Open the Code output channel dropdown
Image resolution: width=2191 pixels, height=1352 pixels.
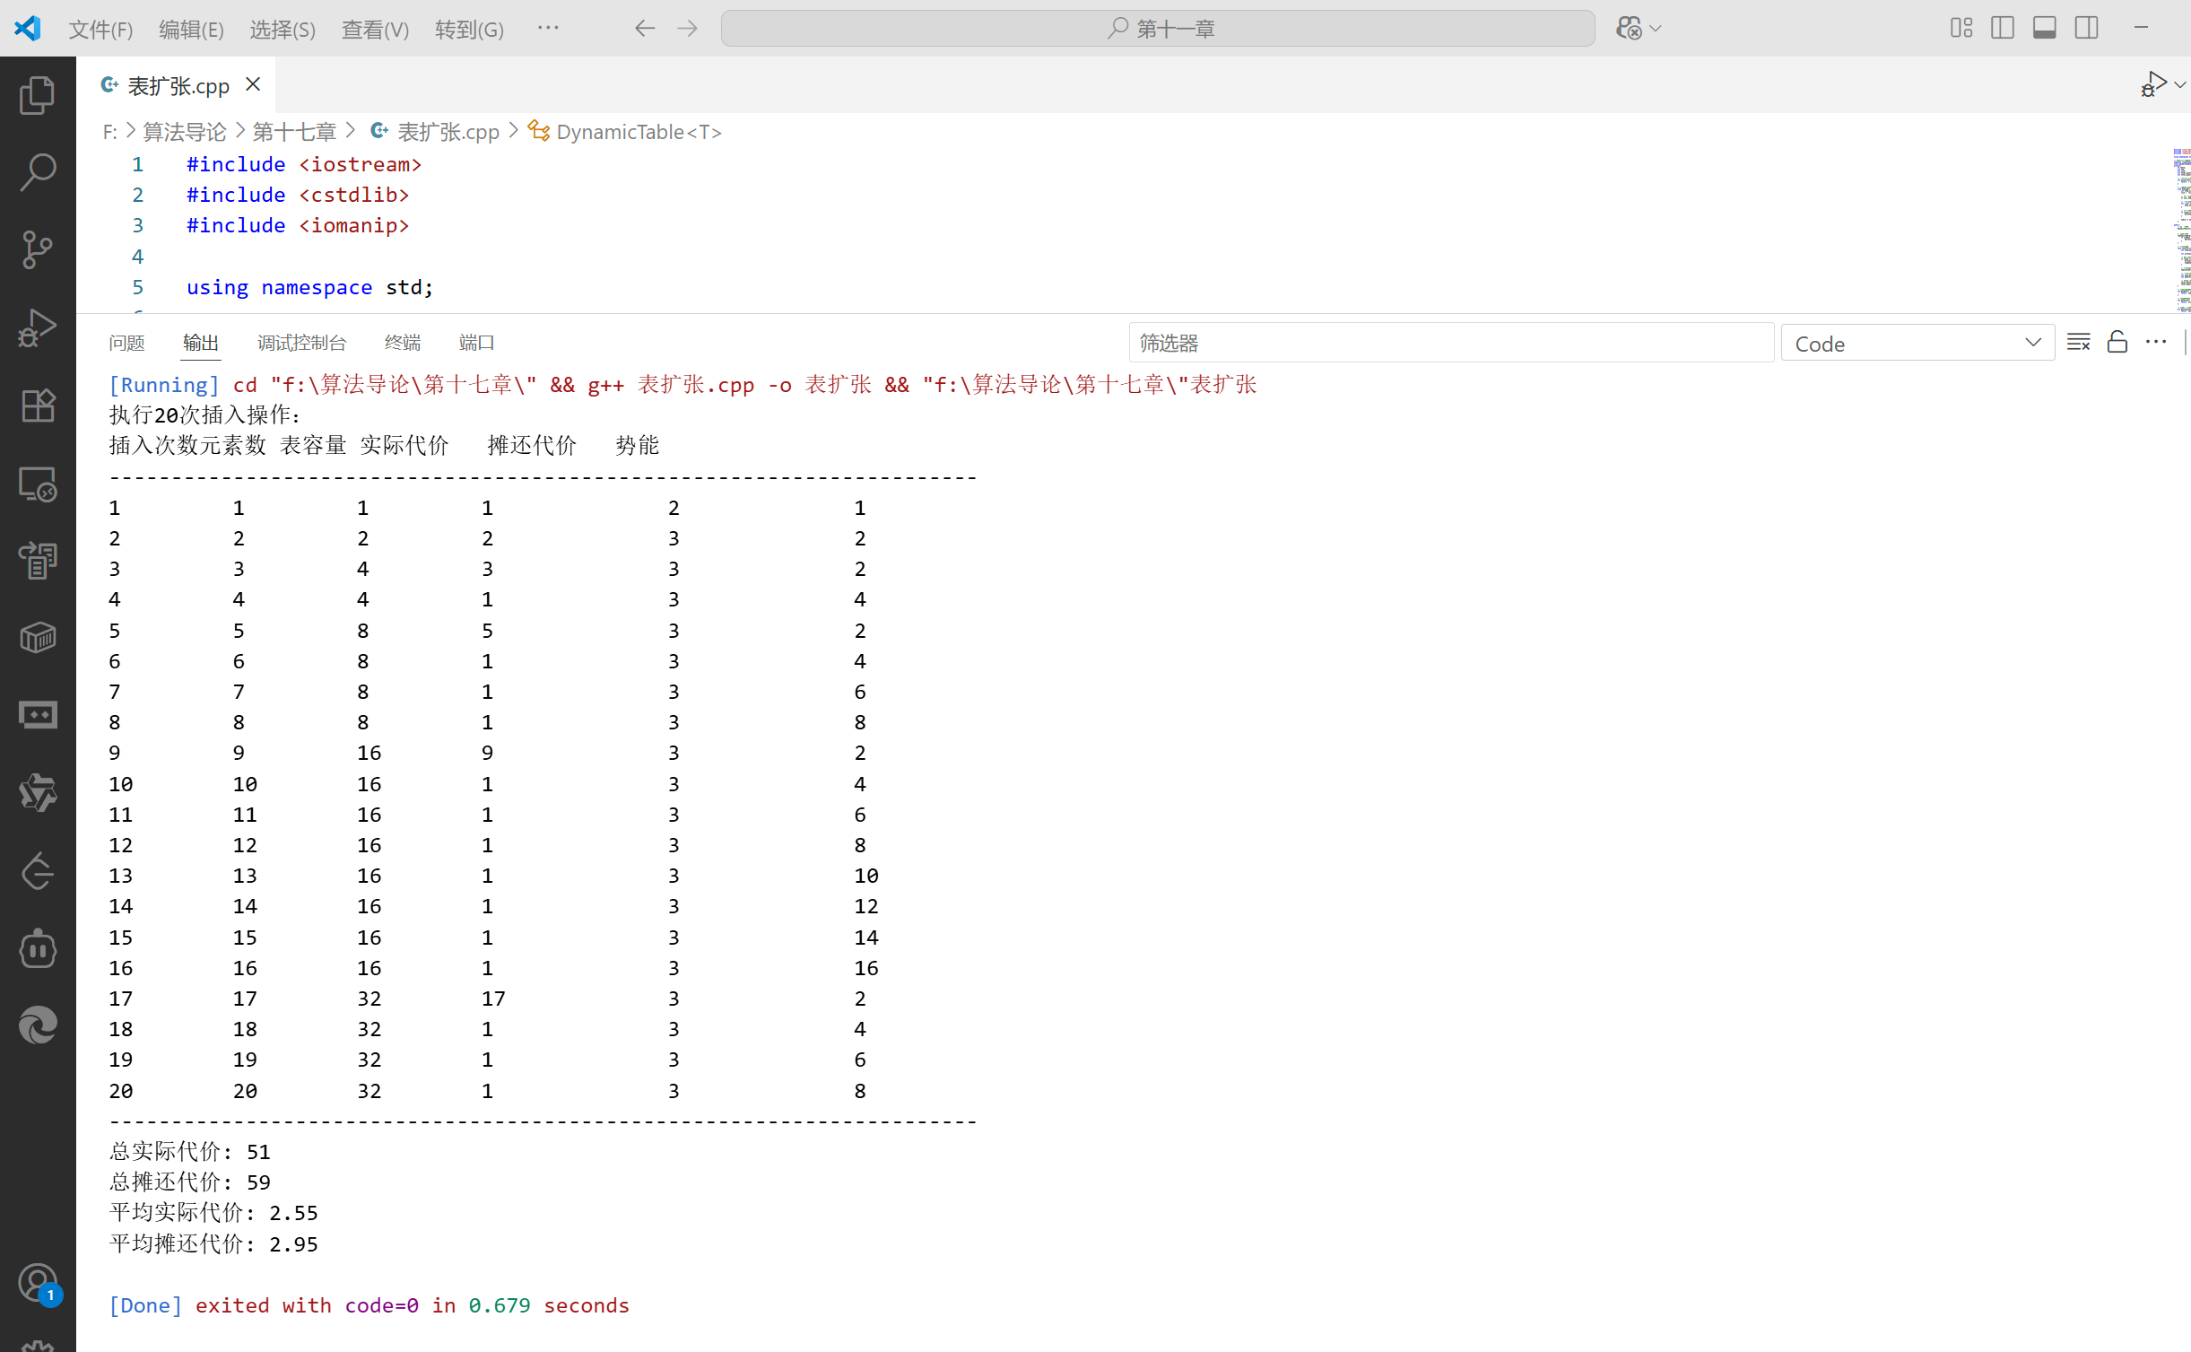pyautogui.click(x=1917, y=344)
